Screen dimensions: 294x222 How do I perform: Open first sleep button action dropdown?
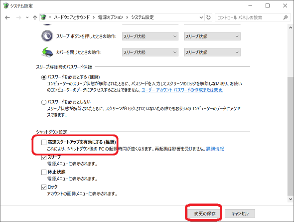[x=150, y=36]
